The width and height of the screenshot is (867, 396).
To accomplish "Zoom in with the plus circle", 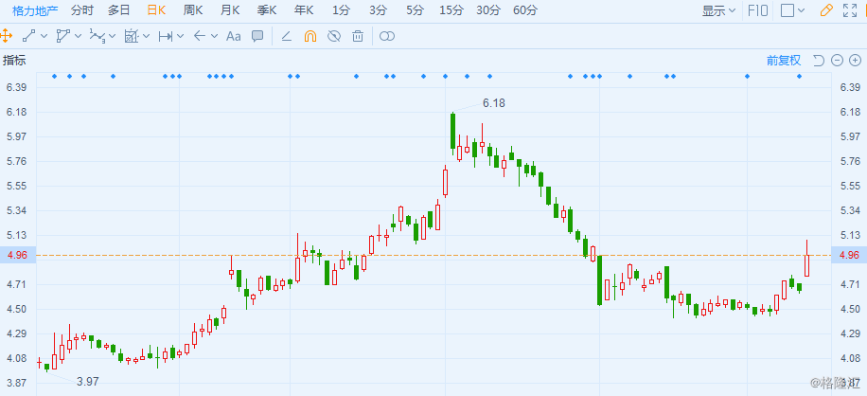I will 855,61.
